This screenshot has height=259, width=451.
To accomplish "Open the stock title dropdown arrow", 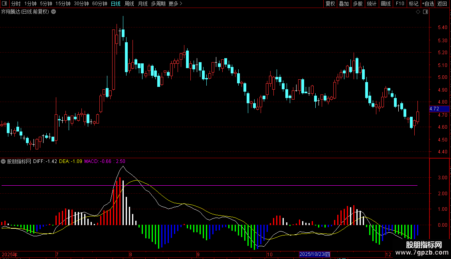I will click(x=53, y=12).
